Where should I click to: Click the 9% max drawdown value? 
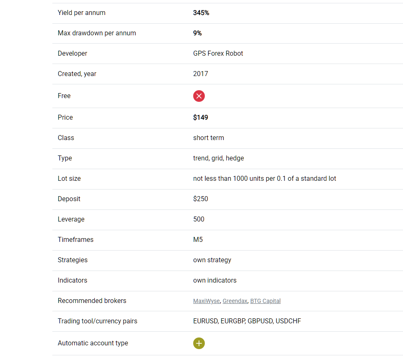pos(197,33)
